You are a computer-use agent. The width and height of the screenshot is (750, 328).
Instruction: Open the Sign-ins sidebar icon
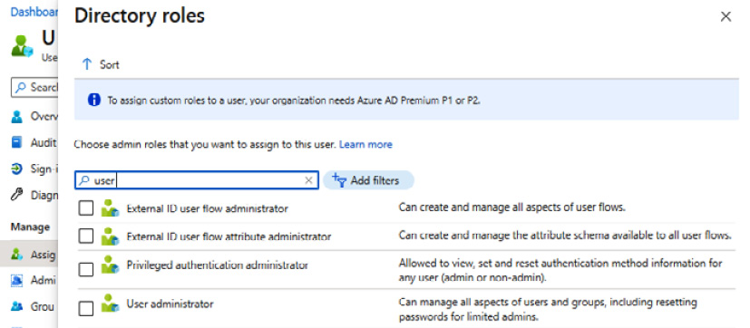(x=16, y=169)
